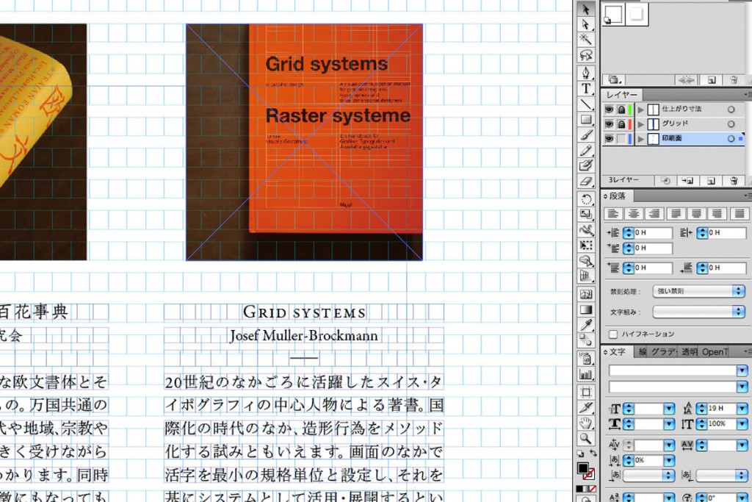Select the Symbol Sprayer tool
The image size is (752, 502).
(585, 359)
